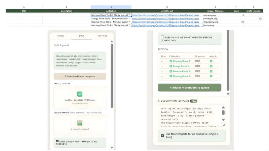This screenshot has height=151, width=269.
Task: Click the 'image_filename' header cell
Action: click(215, 11)
